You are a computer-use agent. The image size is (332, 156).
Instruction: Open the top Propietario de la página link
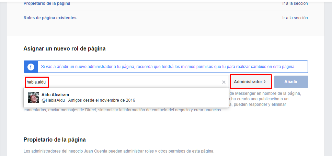click(x=47, y=3)
